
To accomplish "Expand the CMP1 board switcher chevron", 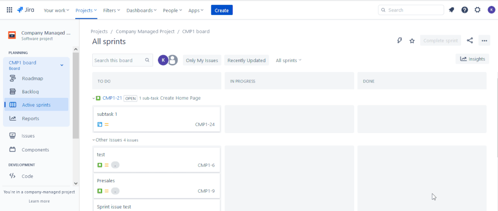I will point(62,65).
